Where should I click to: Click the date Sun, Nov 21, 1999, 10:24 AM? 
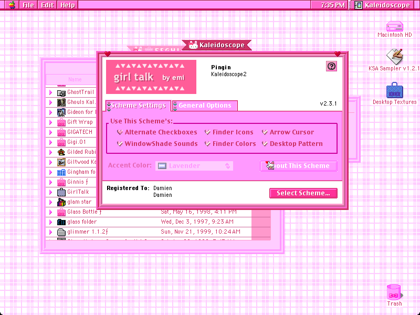201,232
